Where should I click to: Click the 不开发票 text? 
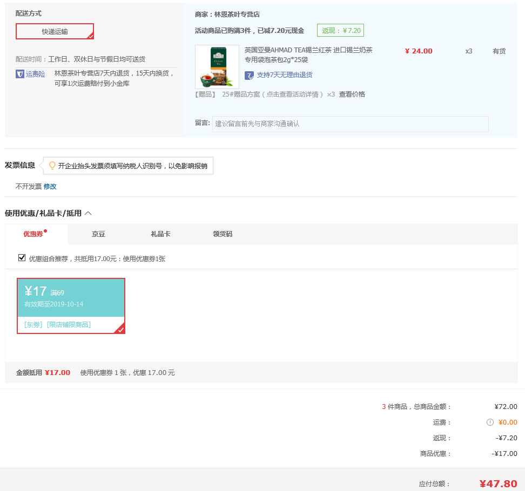(x=29, y=187)
